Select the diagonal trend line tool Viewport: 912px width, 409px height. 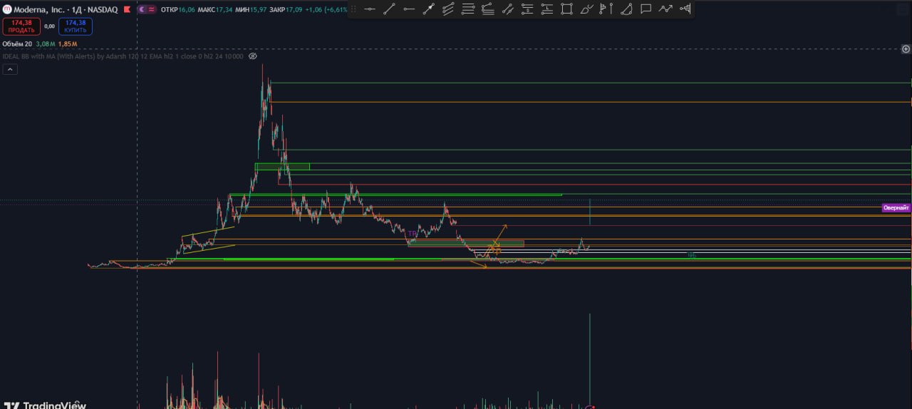[389, 9]
